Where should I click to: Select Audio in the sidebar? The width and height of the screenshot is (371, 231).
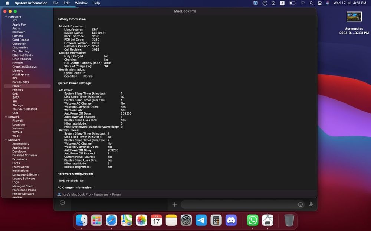click(16, 28)
